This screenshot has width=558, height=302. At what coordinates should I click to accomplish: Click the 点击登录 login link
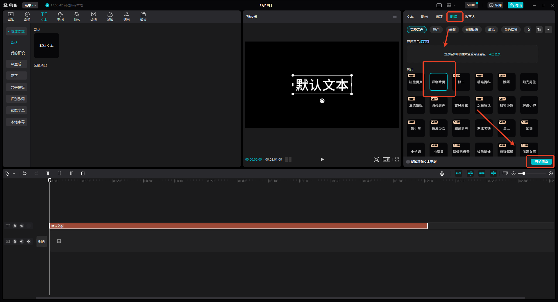click(x=495, y=54)
